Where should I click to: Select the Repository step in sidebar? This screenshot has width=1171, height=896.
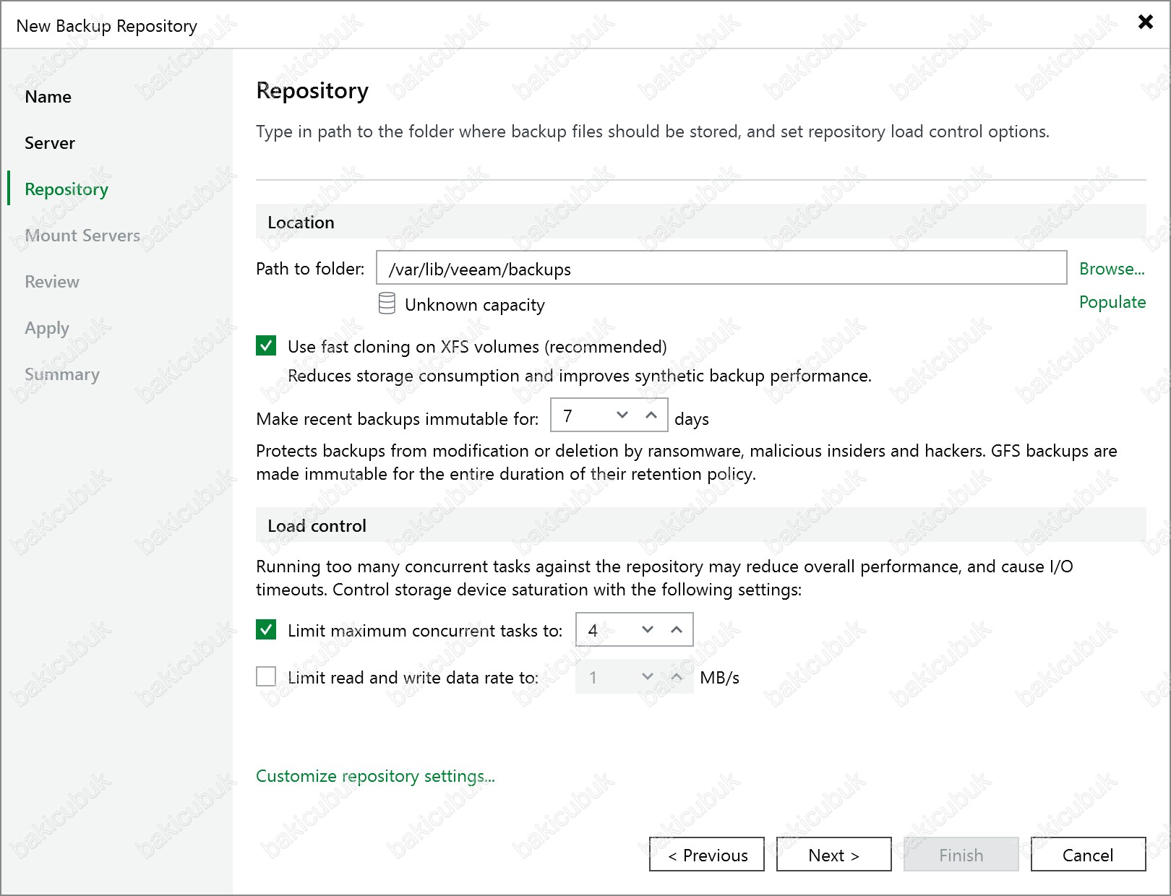(67, 189)
